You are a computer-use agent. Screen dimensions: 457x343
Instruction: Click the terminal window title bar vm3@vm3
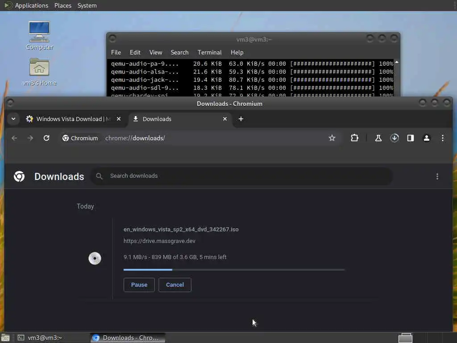[253, 39]
